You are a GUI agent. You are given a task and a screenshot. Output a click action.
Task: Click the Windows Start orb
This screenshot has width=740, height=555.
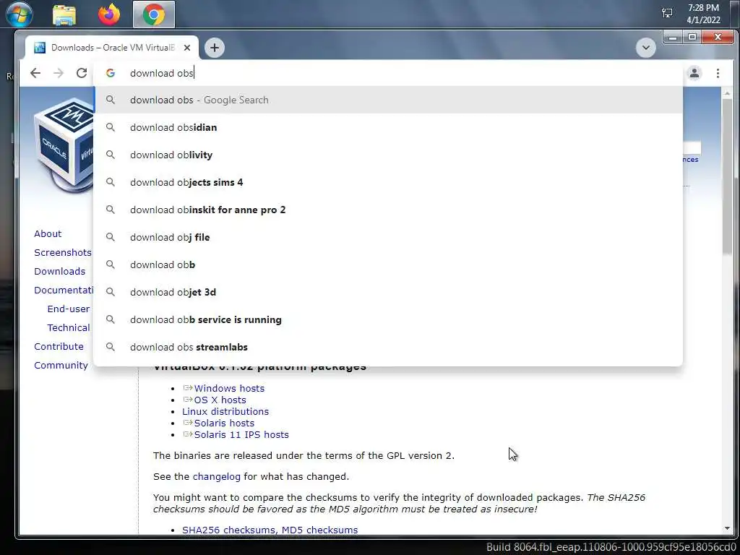click(20, 14)
